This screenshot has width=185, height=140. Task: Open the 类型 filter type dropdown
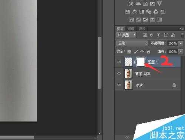(x=126, y=35)
